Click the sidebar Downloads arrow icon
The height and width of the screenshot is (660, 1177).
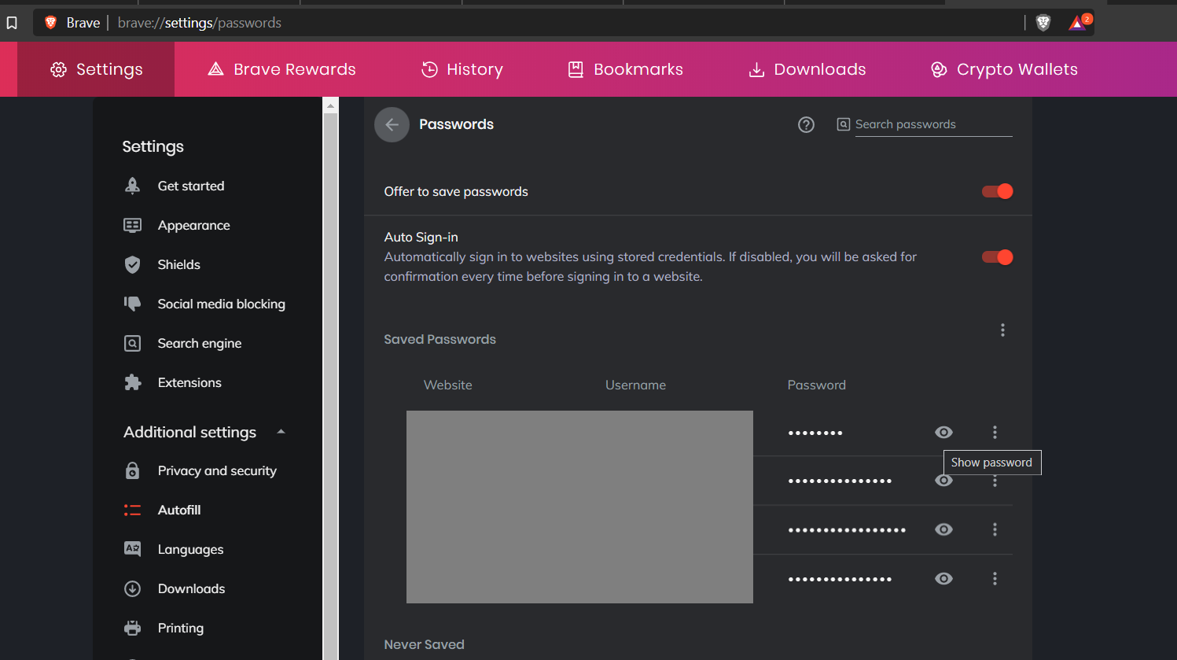(x=132, y=588)
